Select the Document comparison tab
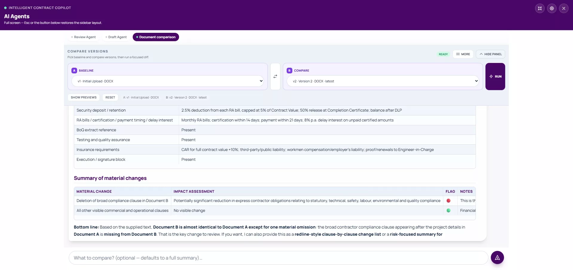 click(x=156, y=37)
